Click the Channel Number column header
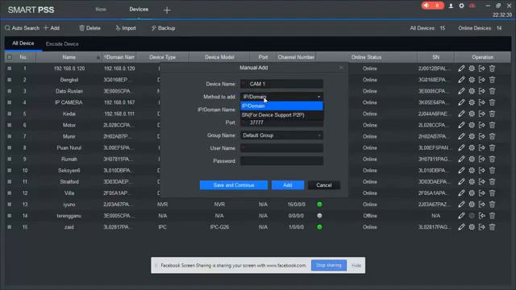Image resolution: width=516 pixels, height=290 pixels. coord(296,57)
